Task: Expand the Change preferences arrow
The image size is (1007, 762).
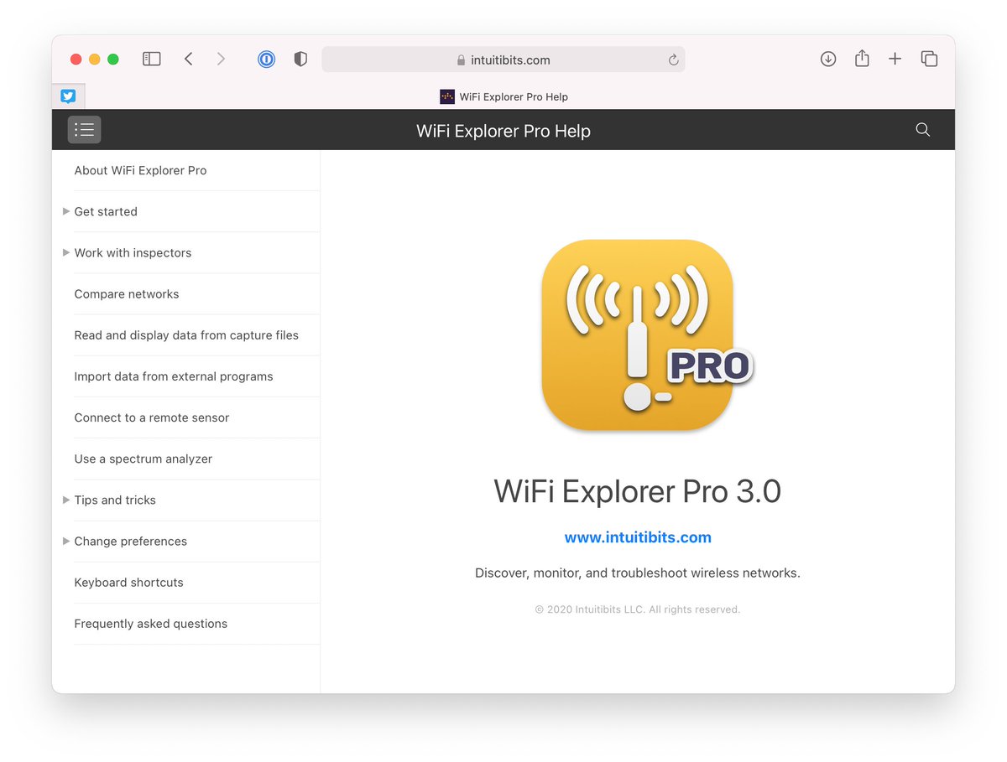Action: click(x=66, y=541)
